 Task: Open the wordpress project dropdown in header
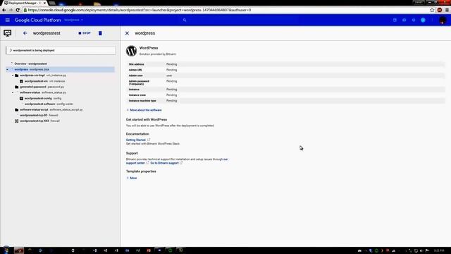tap(73, 20)
